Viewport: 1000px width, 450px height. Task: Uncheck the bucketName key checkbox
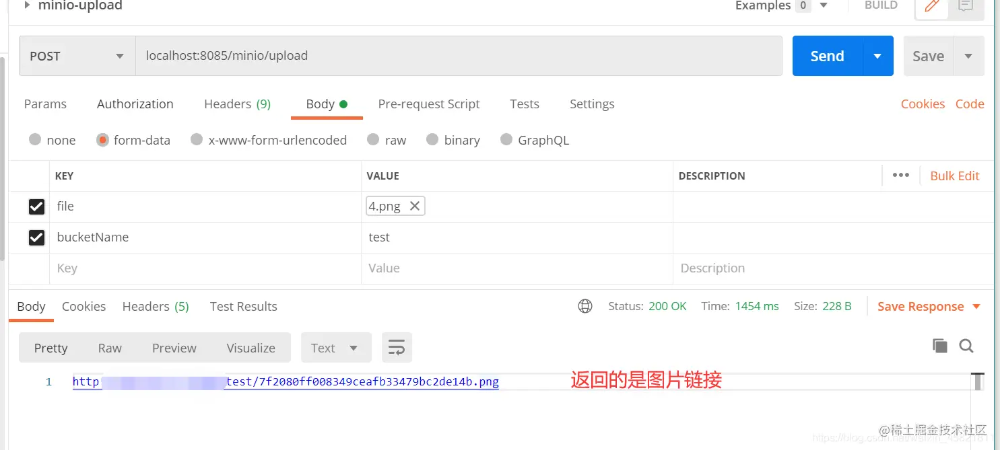pyautogui.click(x=36, y=237)
